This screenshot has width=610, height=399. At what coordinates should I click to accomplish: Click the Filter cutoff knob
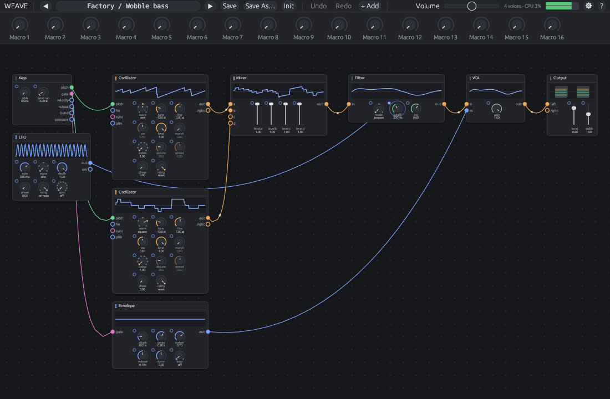(397, 109)
